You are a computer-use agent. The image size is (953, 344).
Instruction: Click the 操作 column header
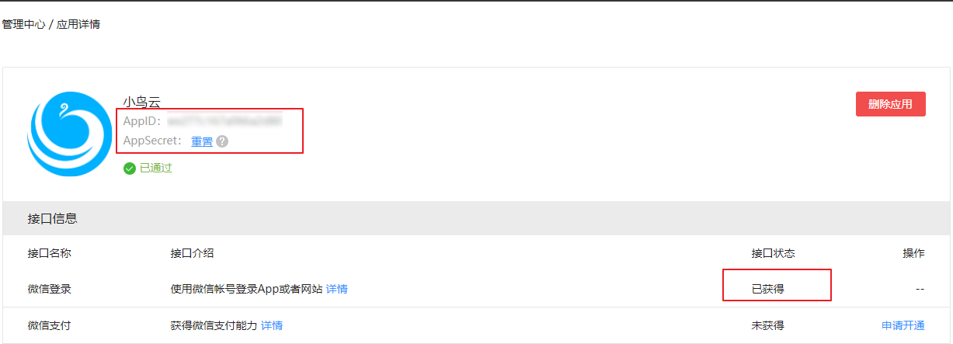tap(913, 253)
